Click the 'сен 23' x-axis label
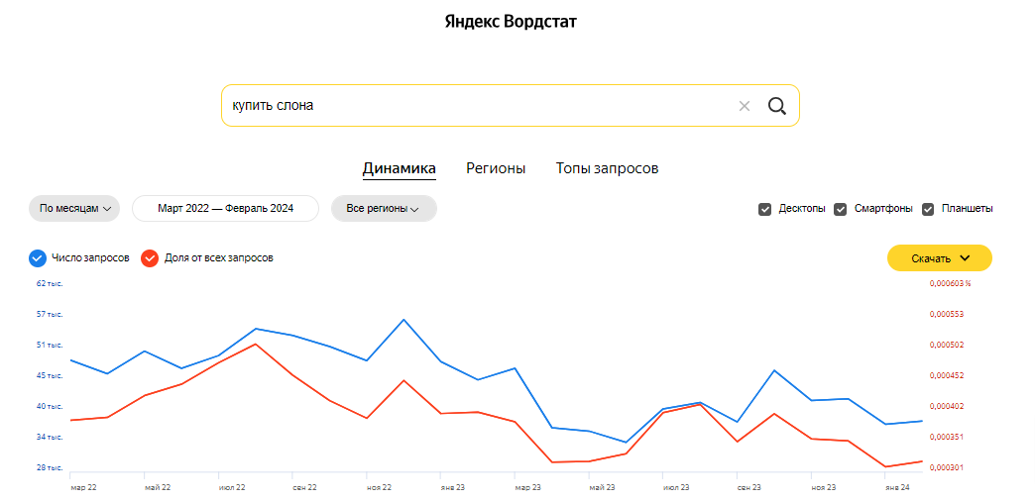Image resolution: width=1035 pixels, height=502 pixels. [749, 487]
